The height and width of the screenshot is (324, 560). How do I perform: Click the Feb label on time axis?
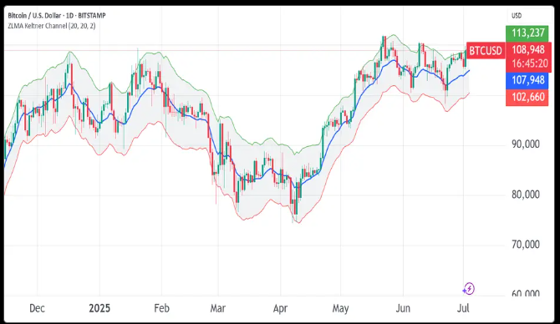[x=161, y=308]
